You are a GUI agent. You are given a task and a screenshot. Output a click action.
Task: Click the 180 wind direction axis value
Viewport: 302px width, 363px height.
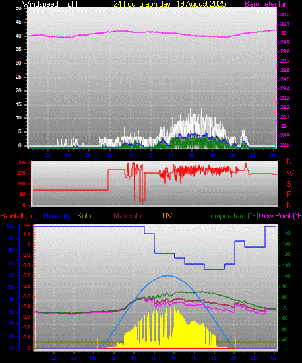tap(22, 184)
